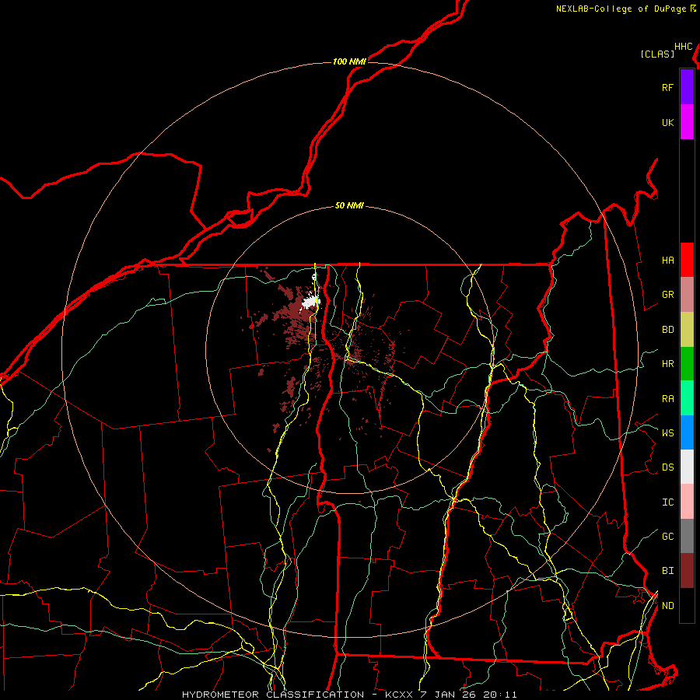The width and height of the screenshot is (700, 700).
Task: Click the BI brown legend swatch
Action: click(x=687, y=571)
